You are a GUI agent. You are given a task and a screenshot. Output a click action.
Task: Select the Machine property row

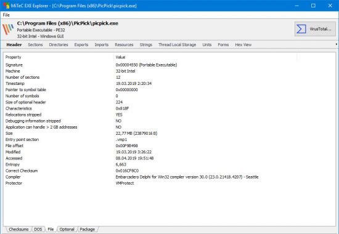point(170,71)
